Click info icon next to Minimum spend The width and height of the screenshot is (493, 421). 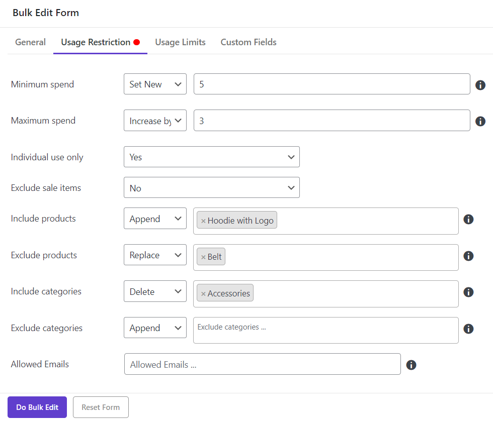pyautogui.click(x=480, y=85)
